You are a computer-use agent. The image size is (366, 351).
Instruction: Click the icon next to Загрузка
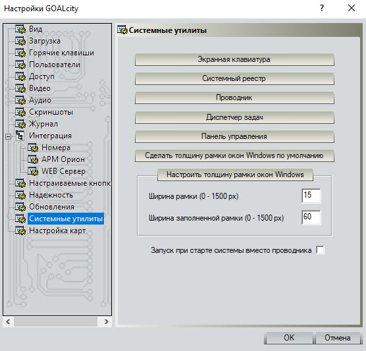(20, 41)
